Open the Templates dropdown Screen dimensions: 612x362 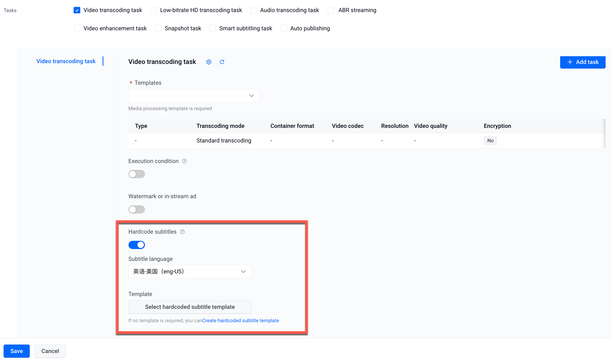(x=194, y=96)
